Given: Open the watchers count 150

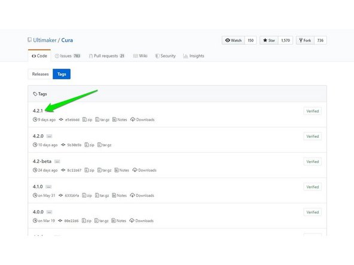Looking at the screenshot, I should click(x=251, y=41).
